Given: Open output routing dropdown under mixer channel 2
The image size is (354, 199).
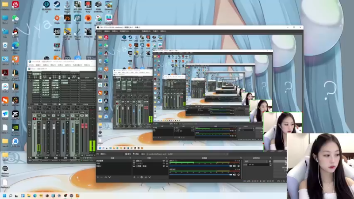Looking at the screenshot, I should pos(46,161).
